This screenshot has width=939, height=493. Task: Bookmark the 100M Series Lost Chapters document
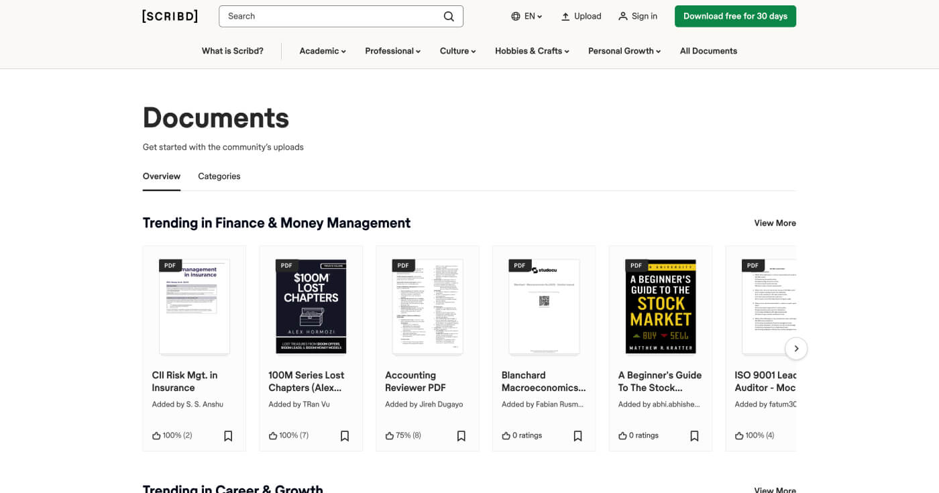pos(344,435)
